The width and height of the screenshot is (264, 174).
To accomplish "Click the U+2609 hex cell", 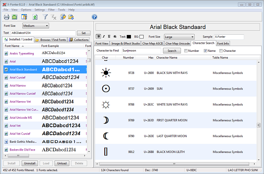I will coord(149,89).
